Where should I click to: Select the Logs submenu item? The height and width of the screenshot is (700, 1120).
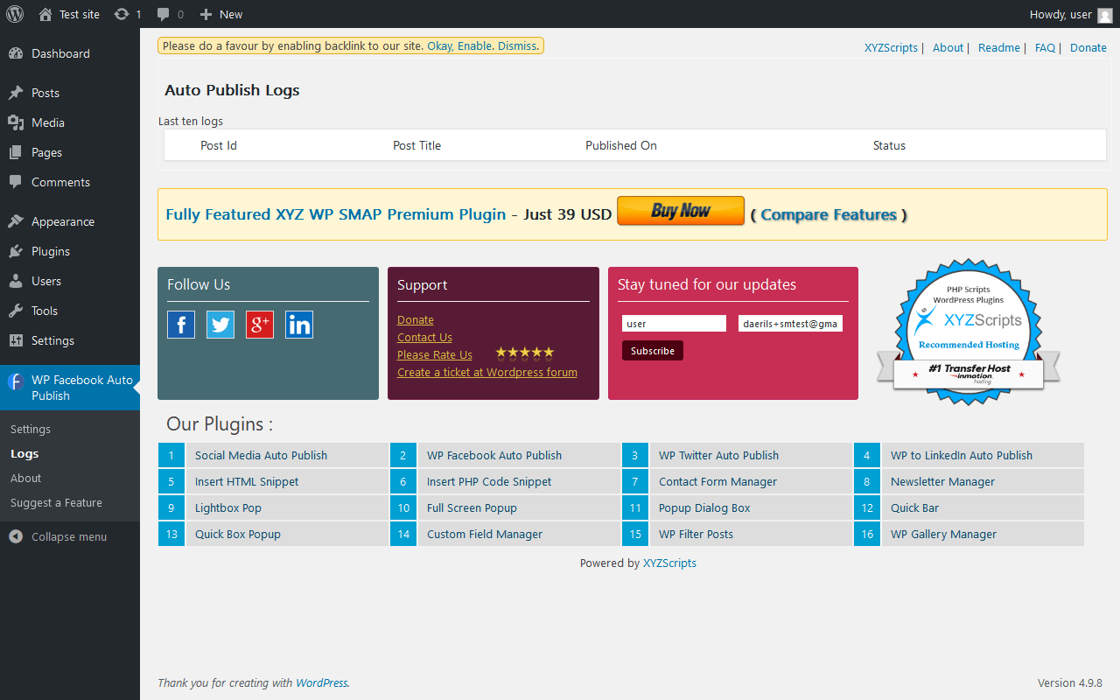coord(24,453)
